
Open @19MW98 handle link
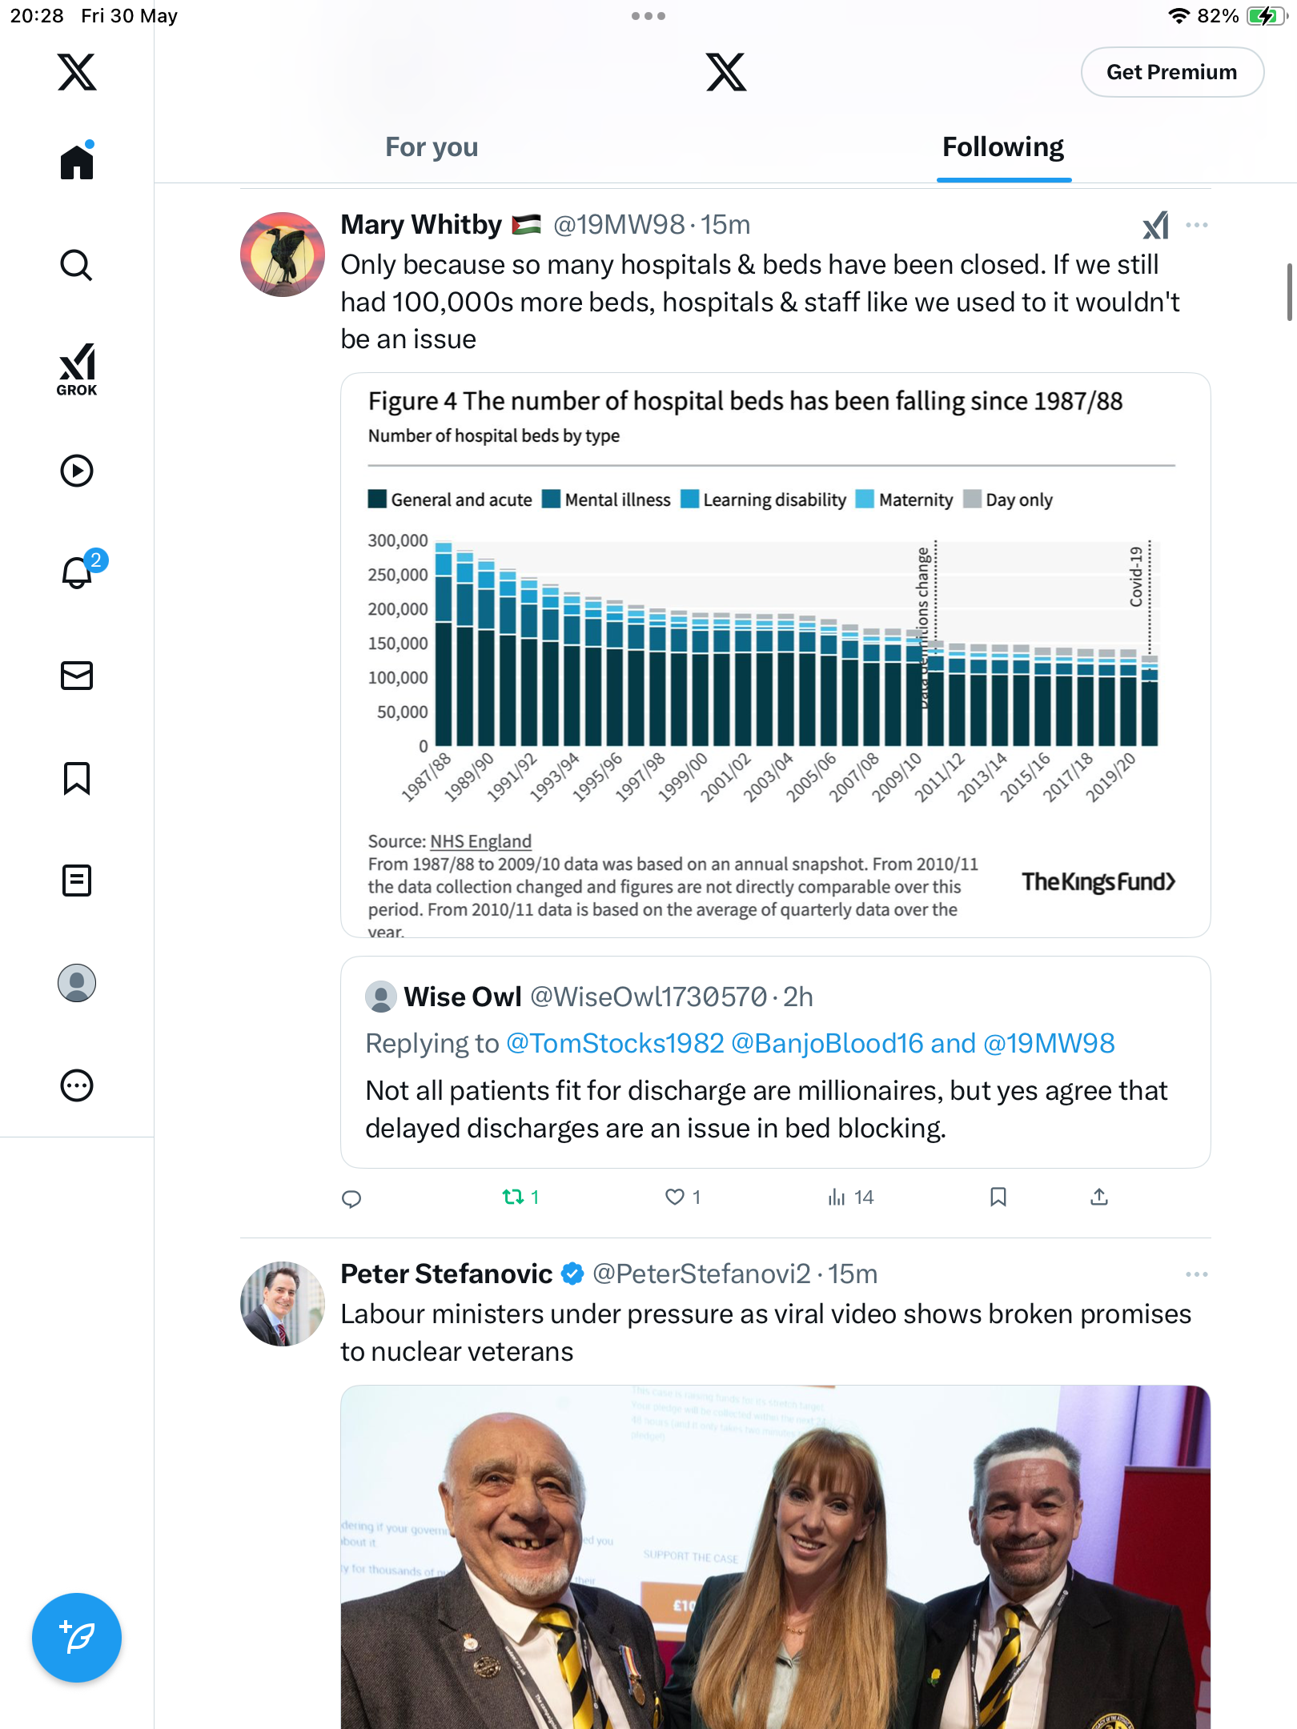(x=619, y=225)
